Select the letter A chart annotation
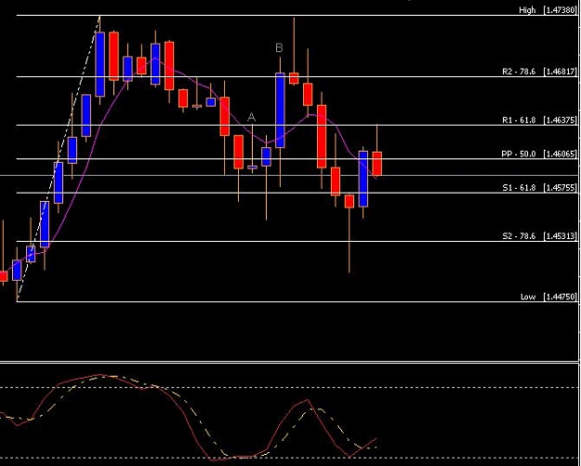The image size is (581, 466). (251, 117)
